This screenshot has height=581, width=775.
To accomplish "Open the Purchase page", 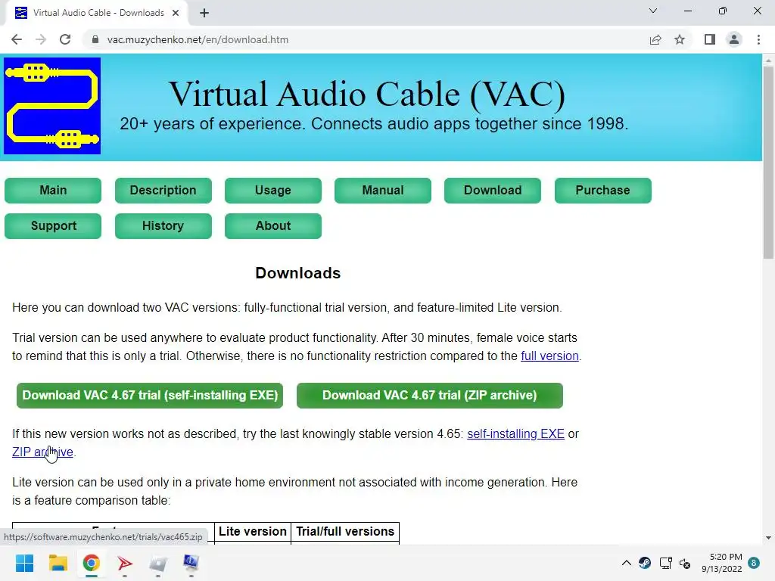I will [x=603, y=190].
